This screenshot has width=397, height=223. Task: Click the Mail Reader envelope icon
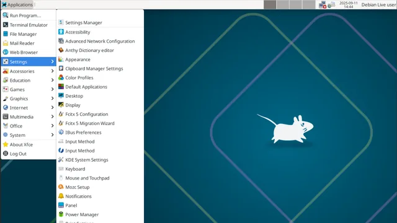pos(6,43)
